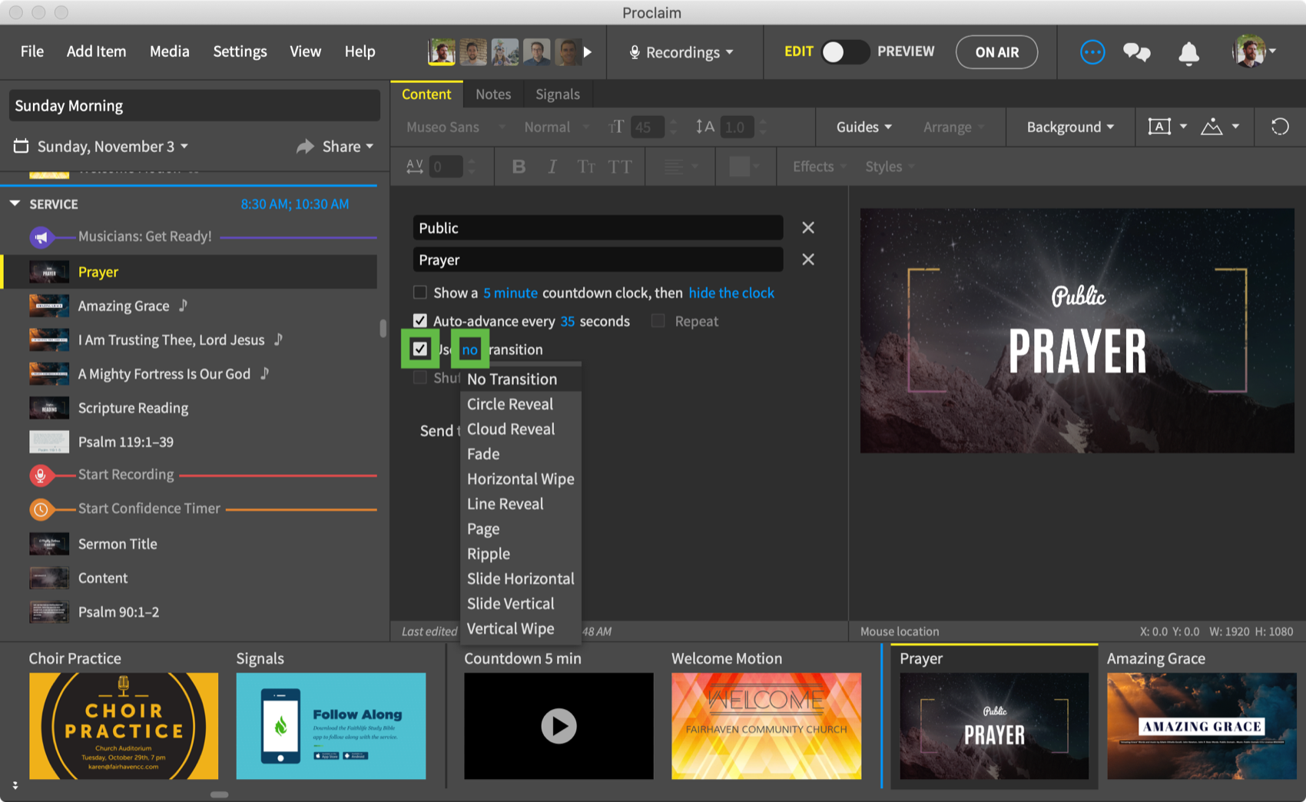Image resolution: width=1306 pixels, height=802 pixels.
Task: Select the Choir Practice thumbnail
Action: (124, 726)
